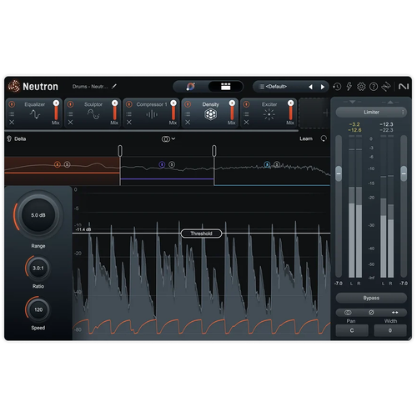This screenshot has height=417, width=417.
Task: Click the output gain fader handle
Action: [404, 173]
